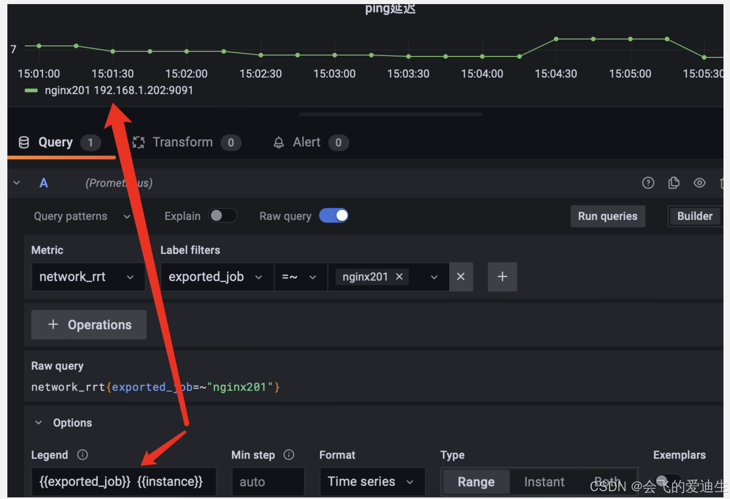Duplicate query A with copy icon
Image resolution: width=730 pixels, height=499 pixels.
[674, 183]
